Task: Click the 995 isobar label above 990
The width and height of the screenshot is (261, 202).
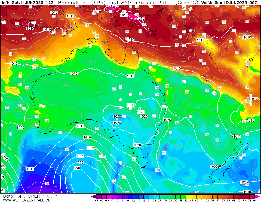Action: tap(80, 162)
